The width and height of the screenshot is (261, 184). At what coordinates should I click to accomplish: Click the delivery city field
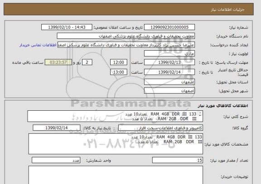pos(169,91)
